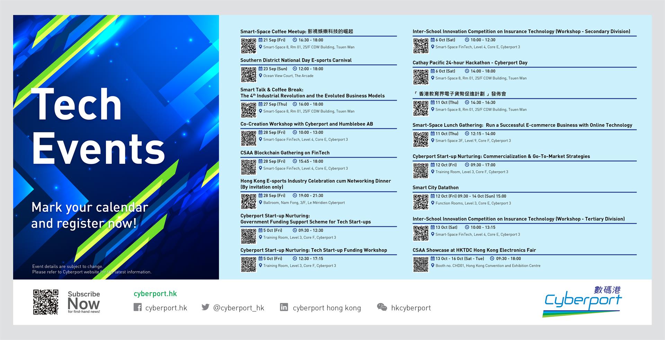665x340 pixels.
Task: Click Workshop - Tertiary Division title
Action: pyautogui.click(x=518, y=219)
